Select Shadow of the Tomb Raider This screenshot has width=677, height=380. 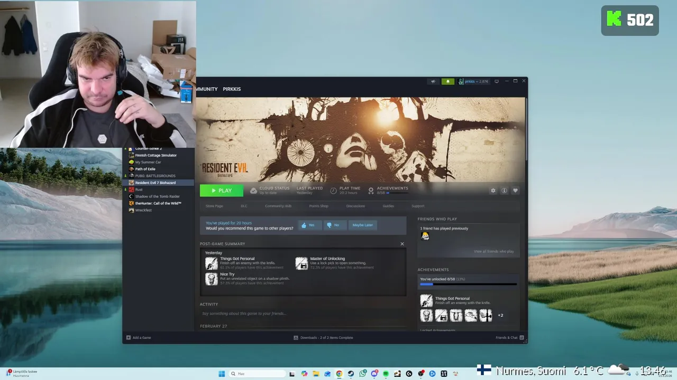(157, 196)
